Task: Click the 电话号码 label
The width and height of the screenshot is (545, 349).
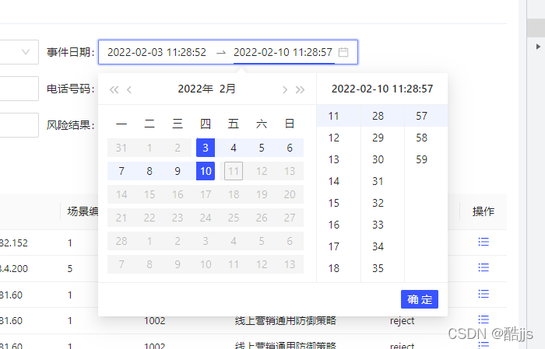Action: click(x=71, y=89)
